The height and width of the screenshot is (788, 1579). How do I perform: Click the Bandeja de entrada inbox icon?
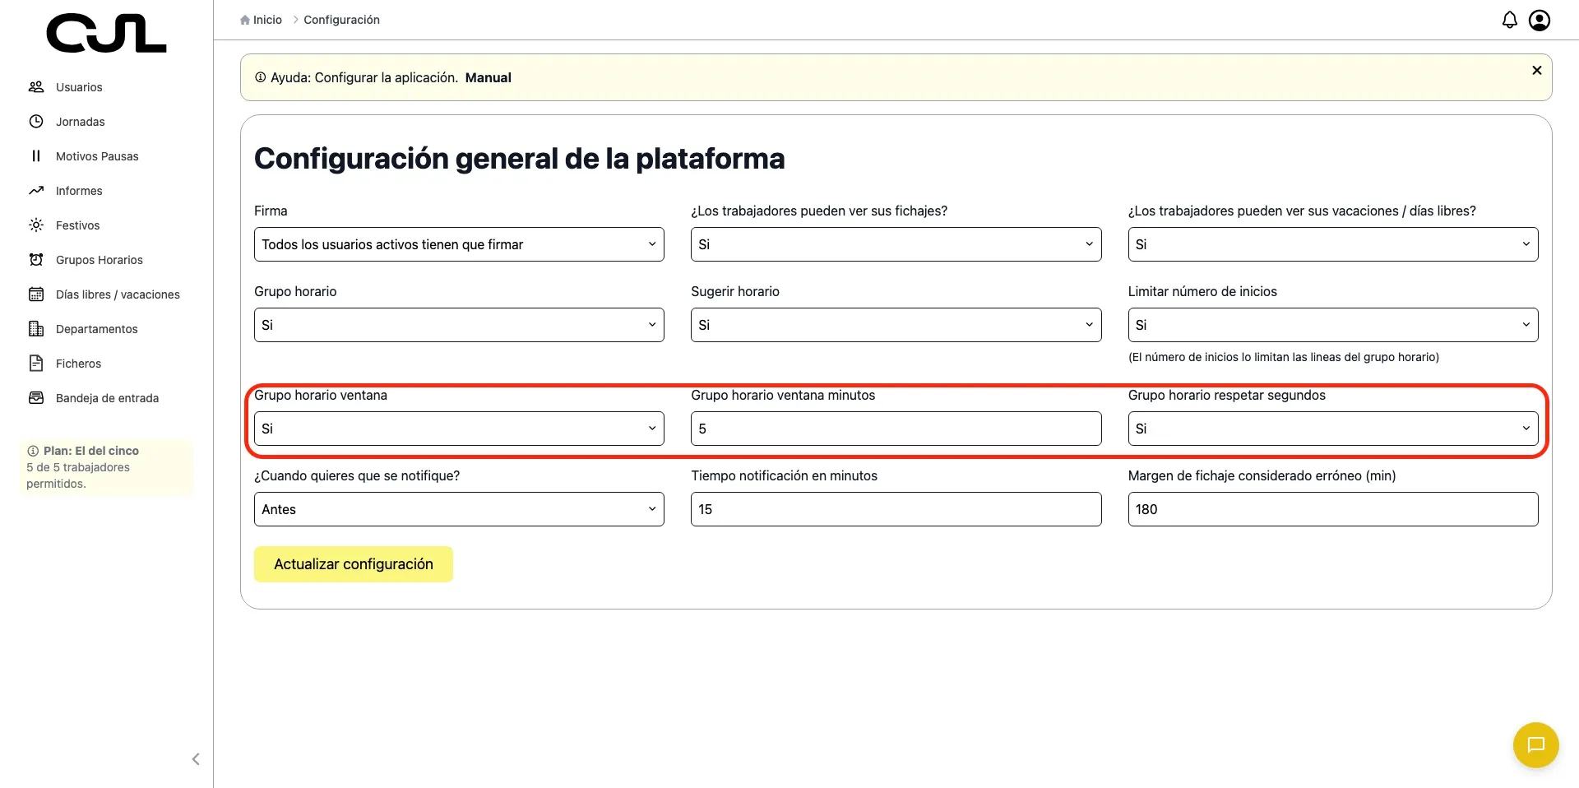click(36, 397)
